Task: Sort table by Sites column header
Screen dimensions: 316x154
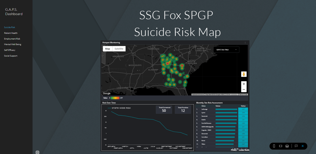Action: (203, 106)
